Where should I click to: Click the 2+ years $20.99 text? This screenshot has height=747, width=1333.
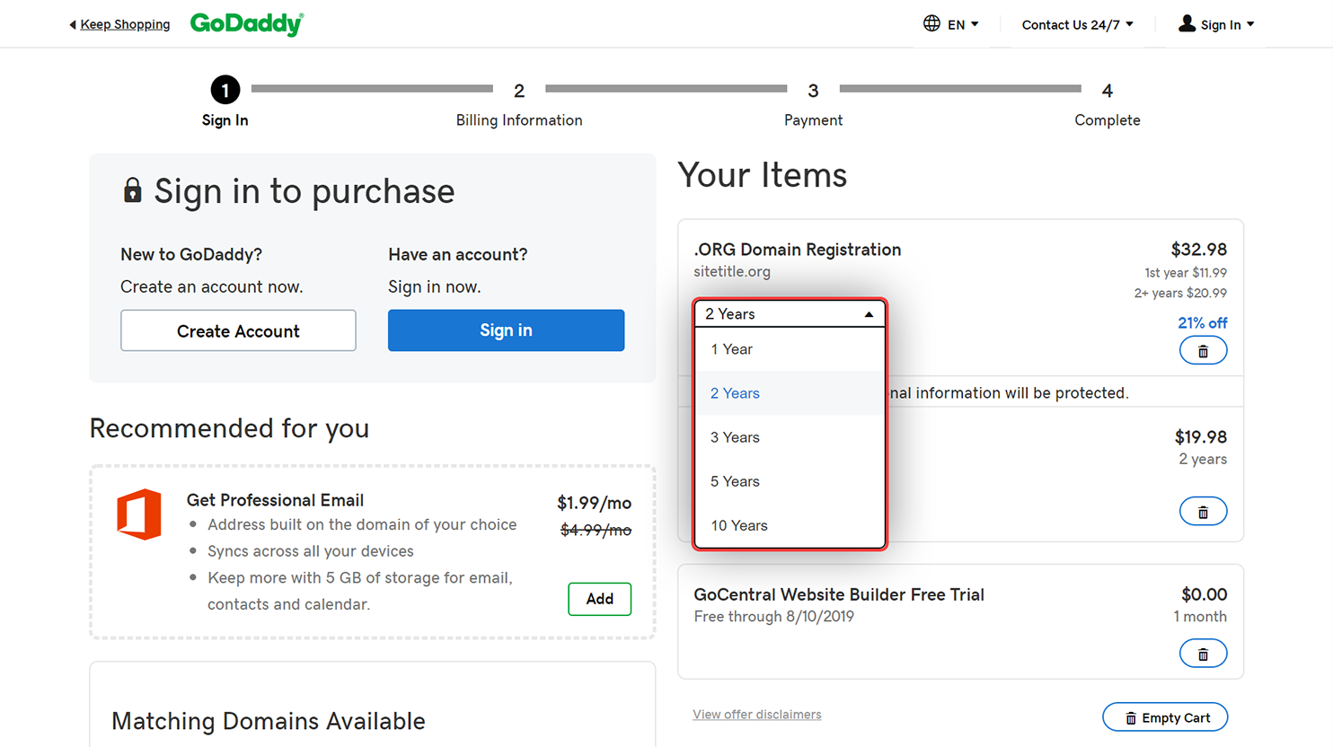click(x=1180, y=294)
